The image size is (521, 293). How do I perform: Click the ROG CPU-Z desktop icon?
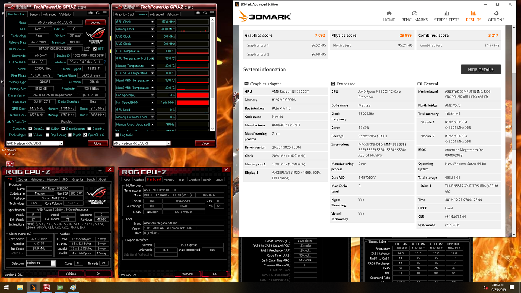[x=10, y=164]
